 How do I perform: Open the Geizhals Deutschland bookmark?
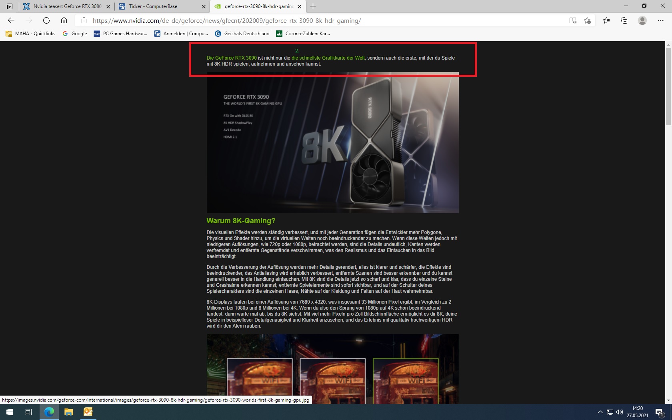click(x=242, y=34)
